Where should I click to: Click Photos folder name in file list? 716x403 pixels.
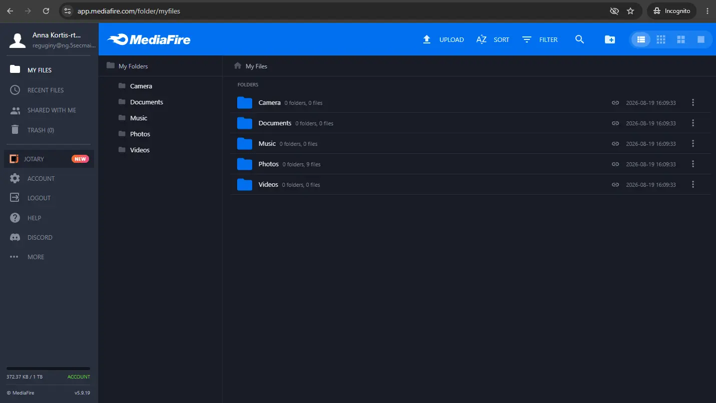pos(269,164)
